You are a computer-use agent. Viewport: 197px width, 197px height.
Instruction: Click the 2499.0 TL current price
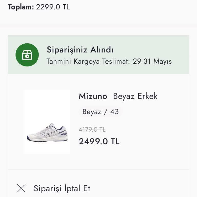tap(99, 141)
